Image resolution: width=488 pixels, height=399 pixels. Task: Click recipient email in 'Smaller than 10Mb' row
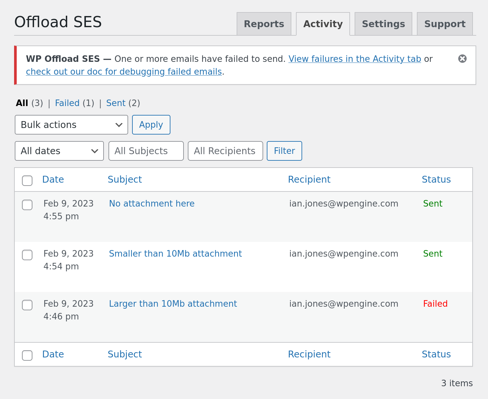[344, 254]
